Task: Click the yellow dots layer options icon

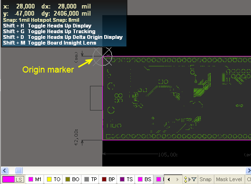Action: coord(186,179)
